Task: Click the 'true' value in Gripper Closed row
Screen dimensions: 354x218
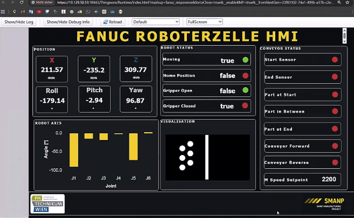Action: [x=227, y=106]
